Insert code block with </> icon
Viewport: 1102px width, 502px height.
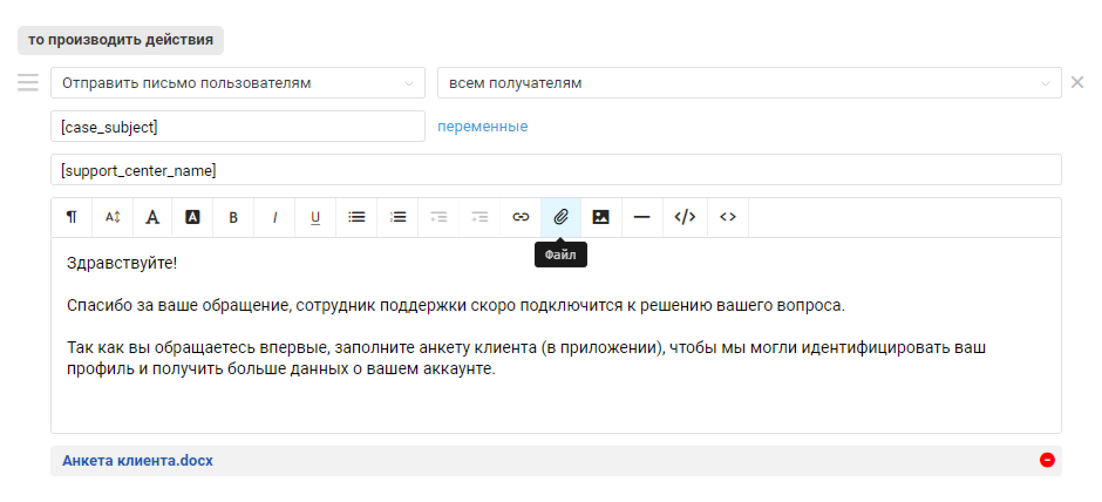tap(685, 218)
